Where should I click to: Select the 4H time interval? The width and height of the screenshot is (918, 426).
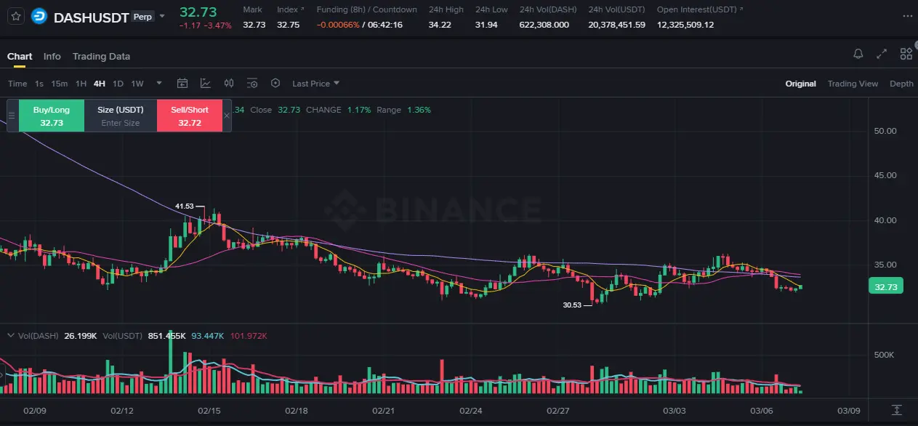coord(100,84)
